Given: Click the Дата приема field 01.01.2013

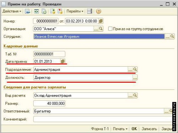Looking at the screenshot, I should tap(47, 61).
